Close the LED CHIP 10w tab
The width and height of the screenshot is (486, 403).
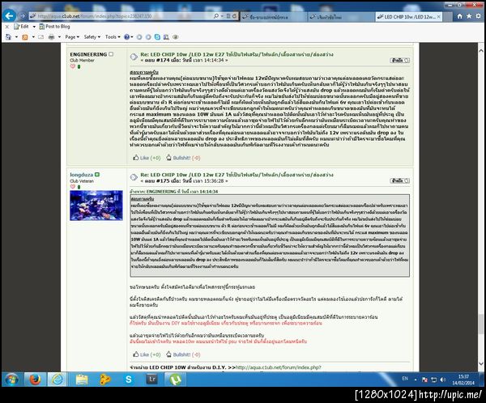(x=438, y=17)
